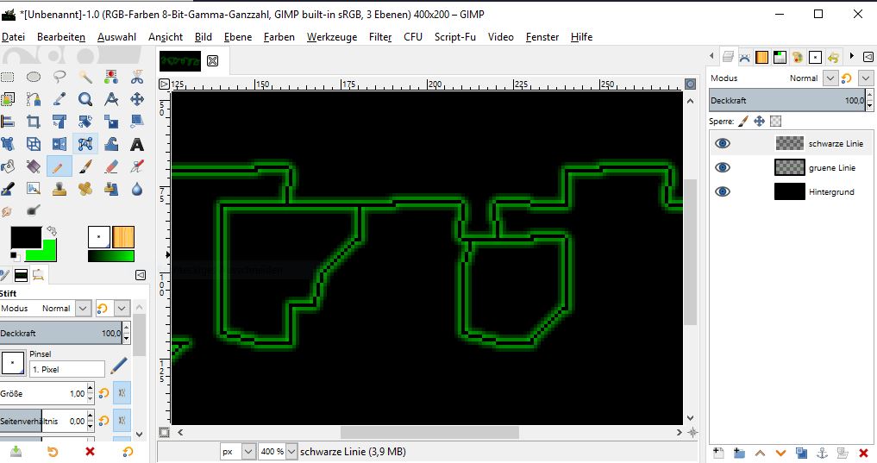
Task: Delete layer with red X in layers panel
Action: point(863,453)
